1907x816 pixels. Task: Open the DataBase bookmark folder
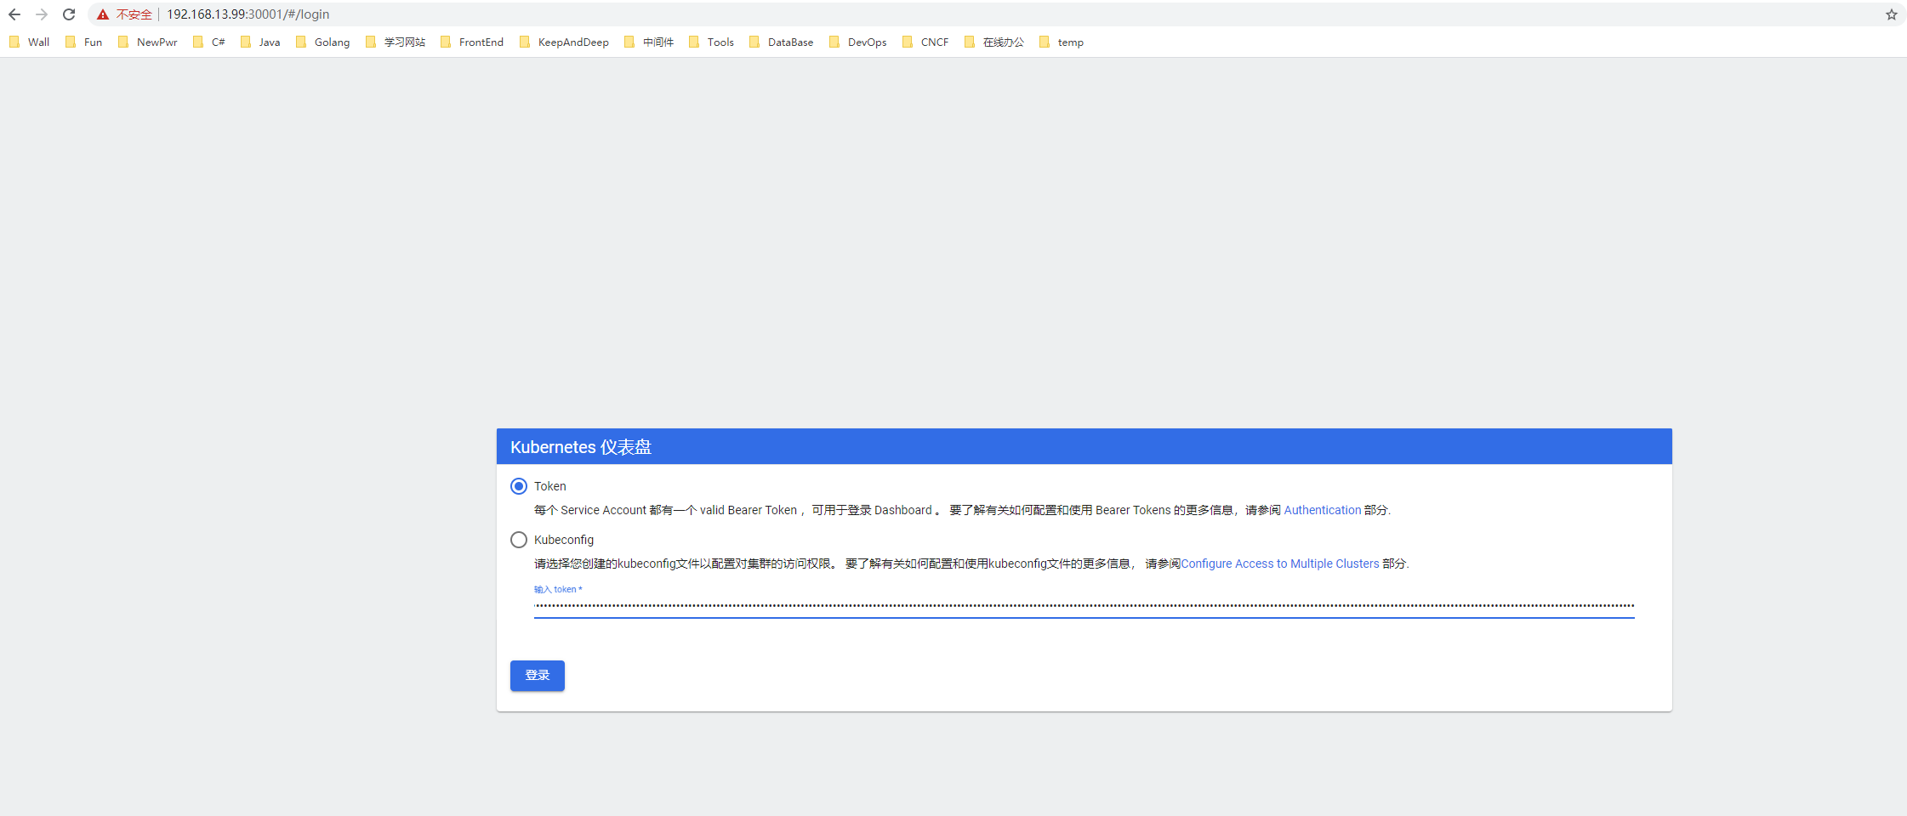[781, 42]
